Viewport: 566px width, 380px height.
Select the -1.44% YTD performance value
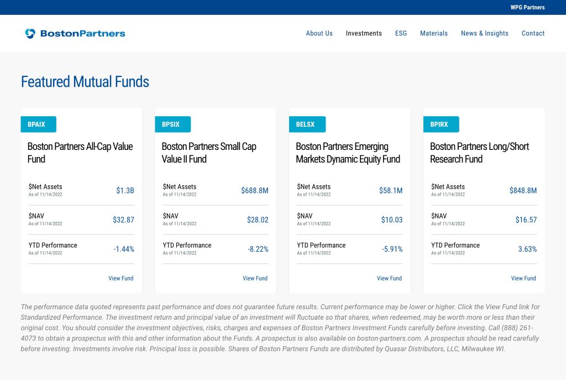[x=123, y=249]
